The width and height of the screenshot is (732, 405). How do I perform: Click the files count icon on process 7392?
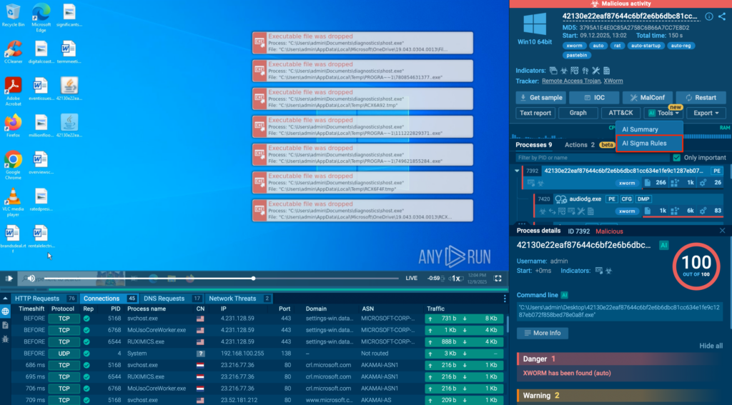pos(647,182)
